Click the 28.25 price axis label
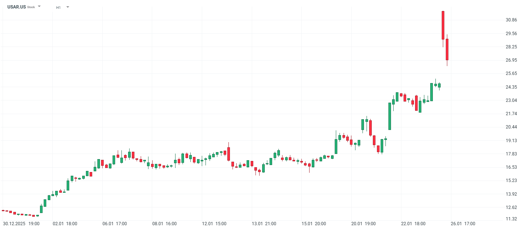The width and height of the screenshot is (528, 230). (511, 47)
